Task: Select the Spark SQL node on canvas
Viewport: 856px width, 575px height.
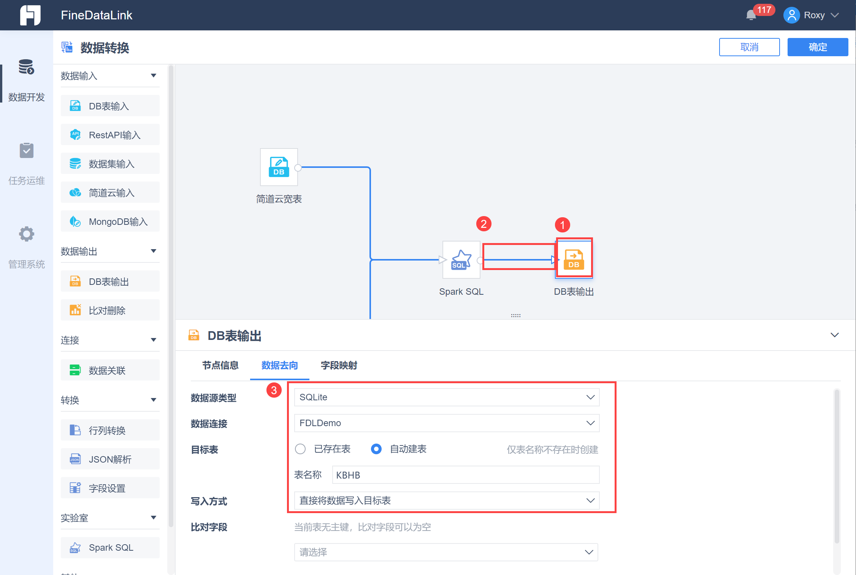Action: click(x=461, y=260)
